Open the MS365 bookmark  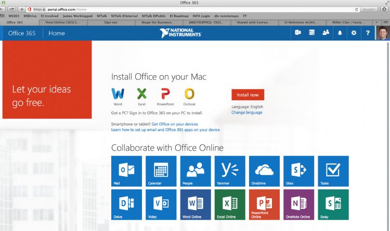click(x=14, y=16)
